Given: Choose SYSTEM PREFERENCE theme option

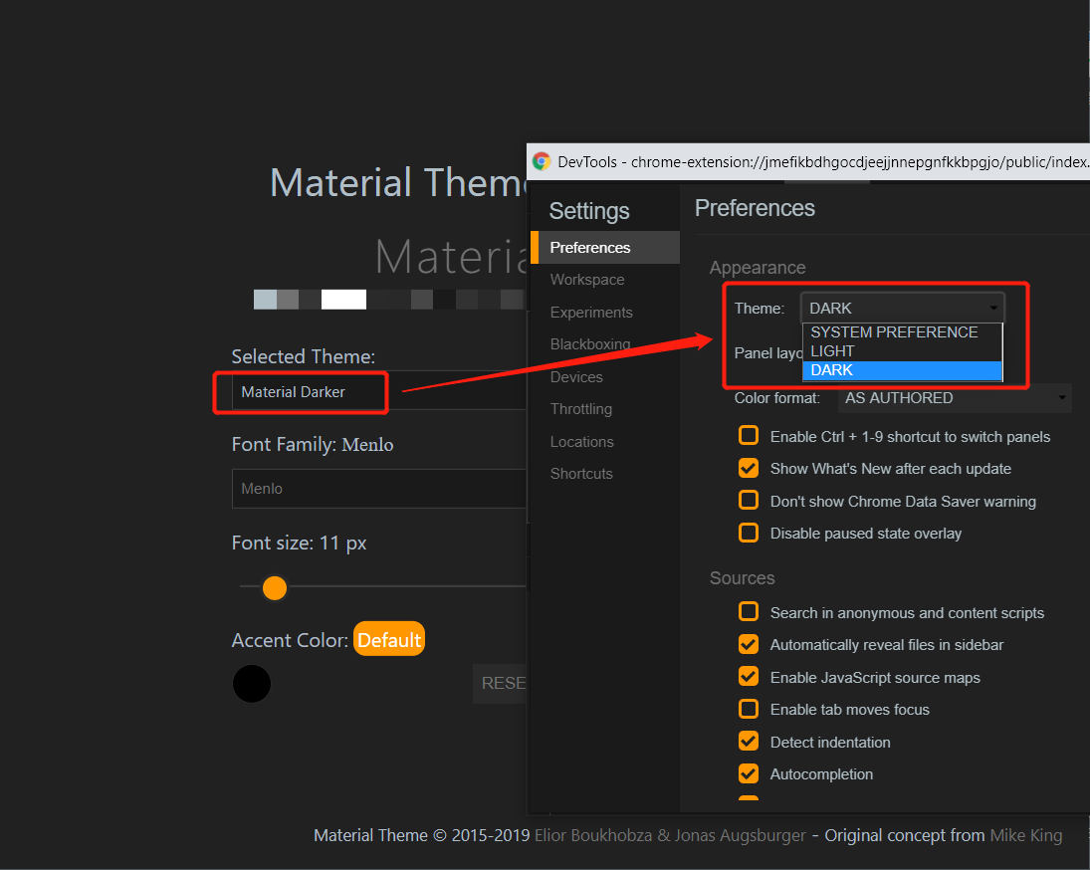Looking at the screenshot, I should tap(892, 331).
